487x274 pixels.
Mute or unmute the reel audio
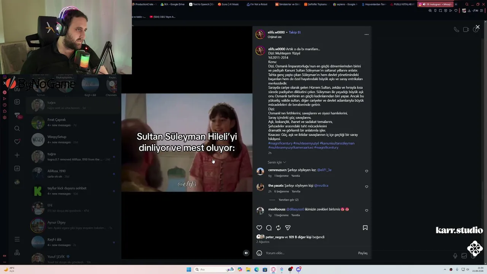[246, 253]
